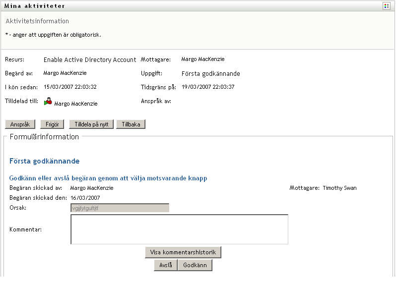396x286 pixels.
Task: Click Margo MacKenzie next to Mottagare at top
Action: tap(203, 59)
